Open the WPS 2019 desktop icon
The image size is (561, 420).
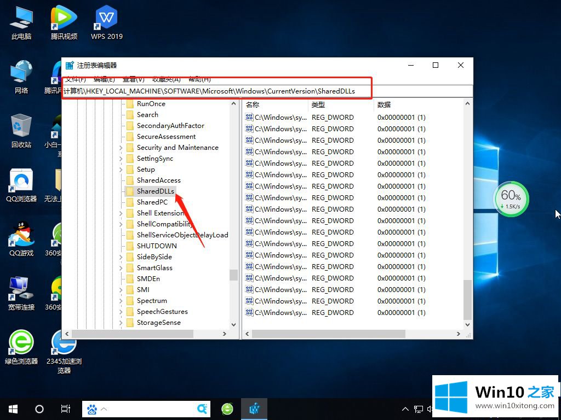pos(106,19)
